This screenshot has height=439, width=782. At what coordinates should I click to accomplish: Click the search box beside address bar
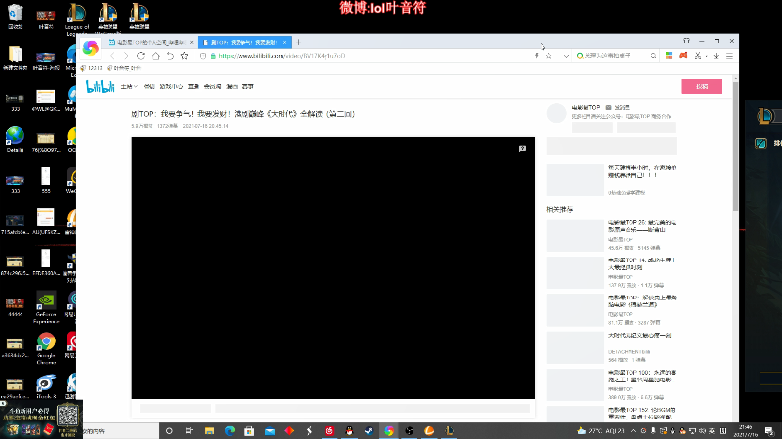point(613,56)
